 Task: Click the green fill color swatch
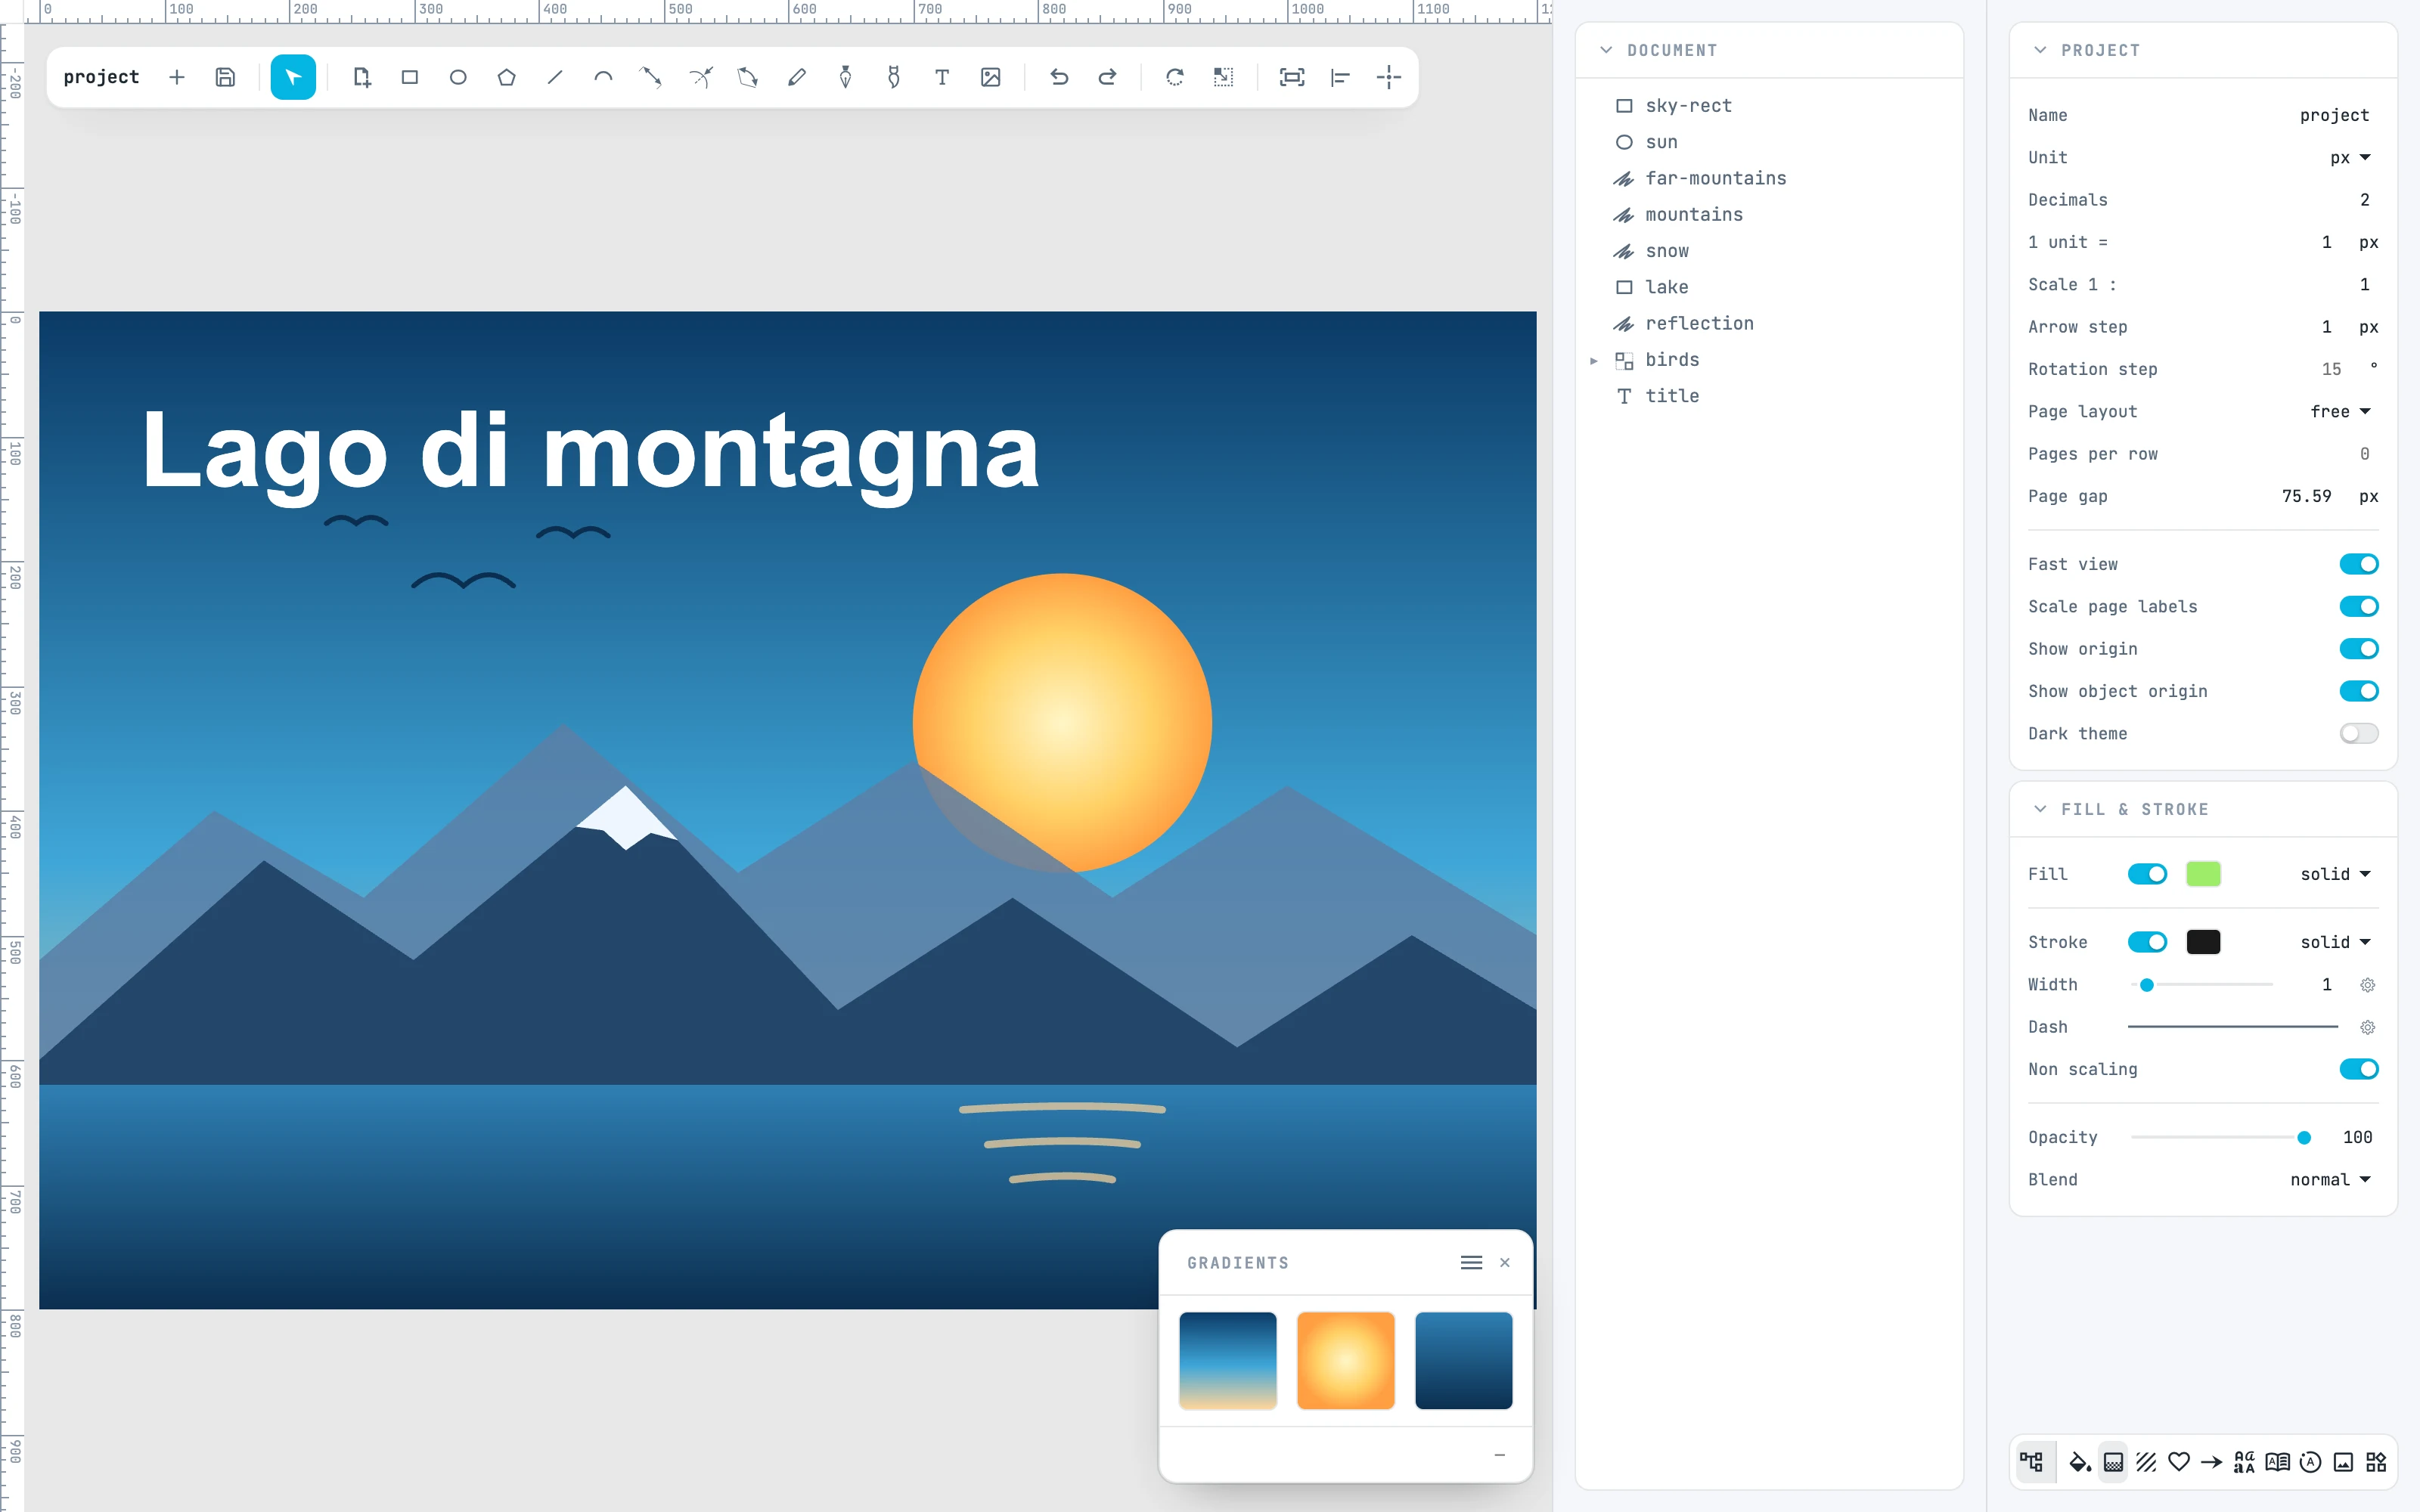(x=2203, y=874)
